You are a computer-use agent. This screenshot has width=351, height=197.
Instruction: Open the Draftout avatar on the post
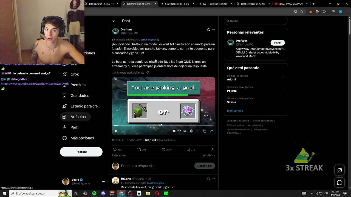click(115, 31)
